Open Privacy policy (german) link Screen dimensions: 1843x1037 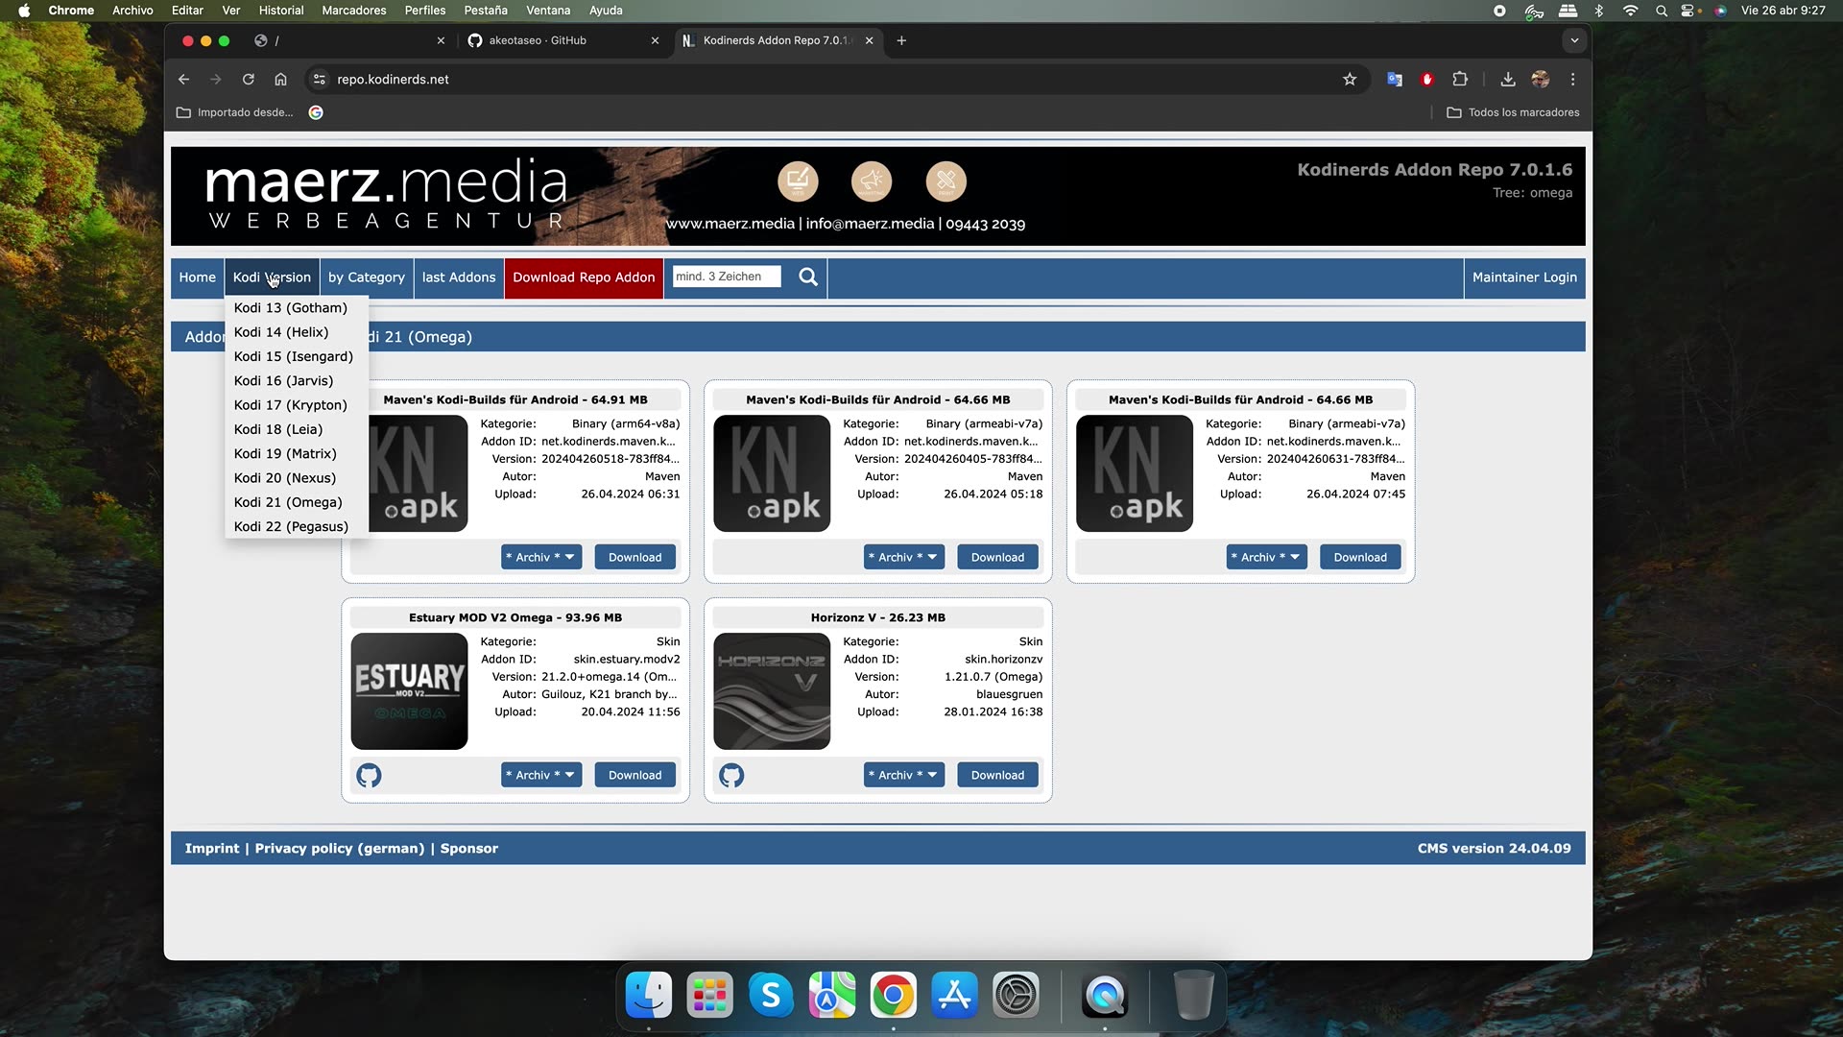[339, 849]
